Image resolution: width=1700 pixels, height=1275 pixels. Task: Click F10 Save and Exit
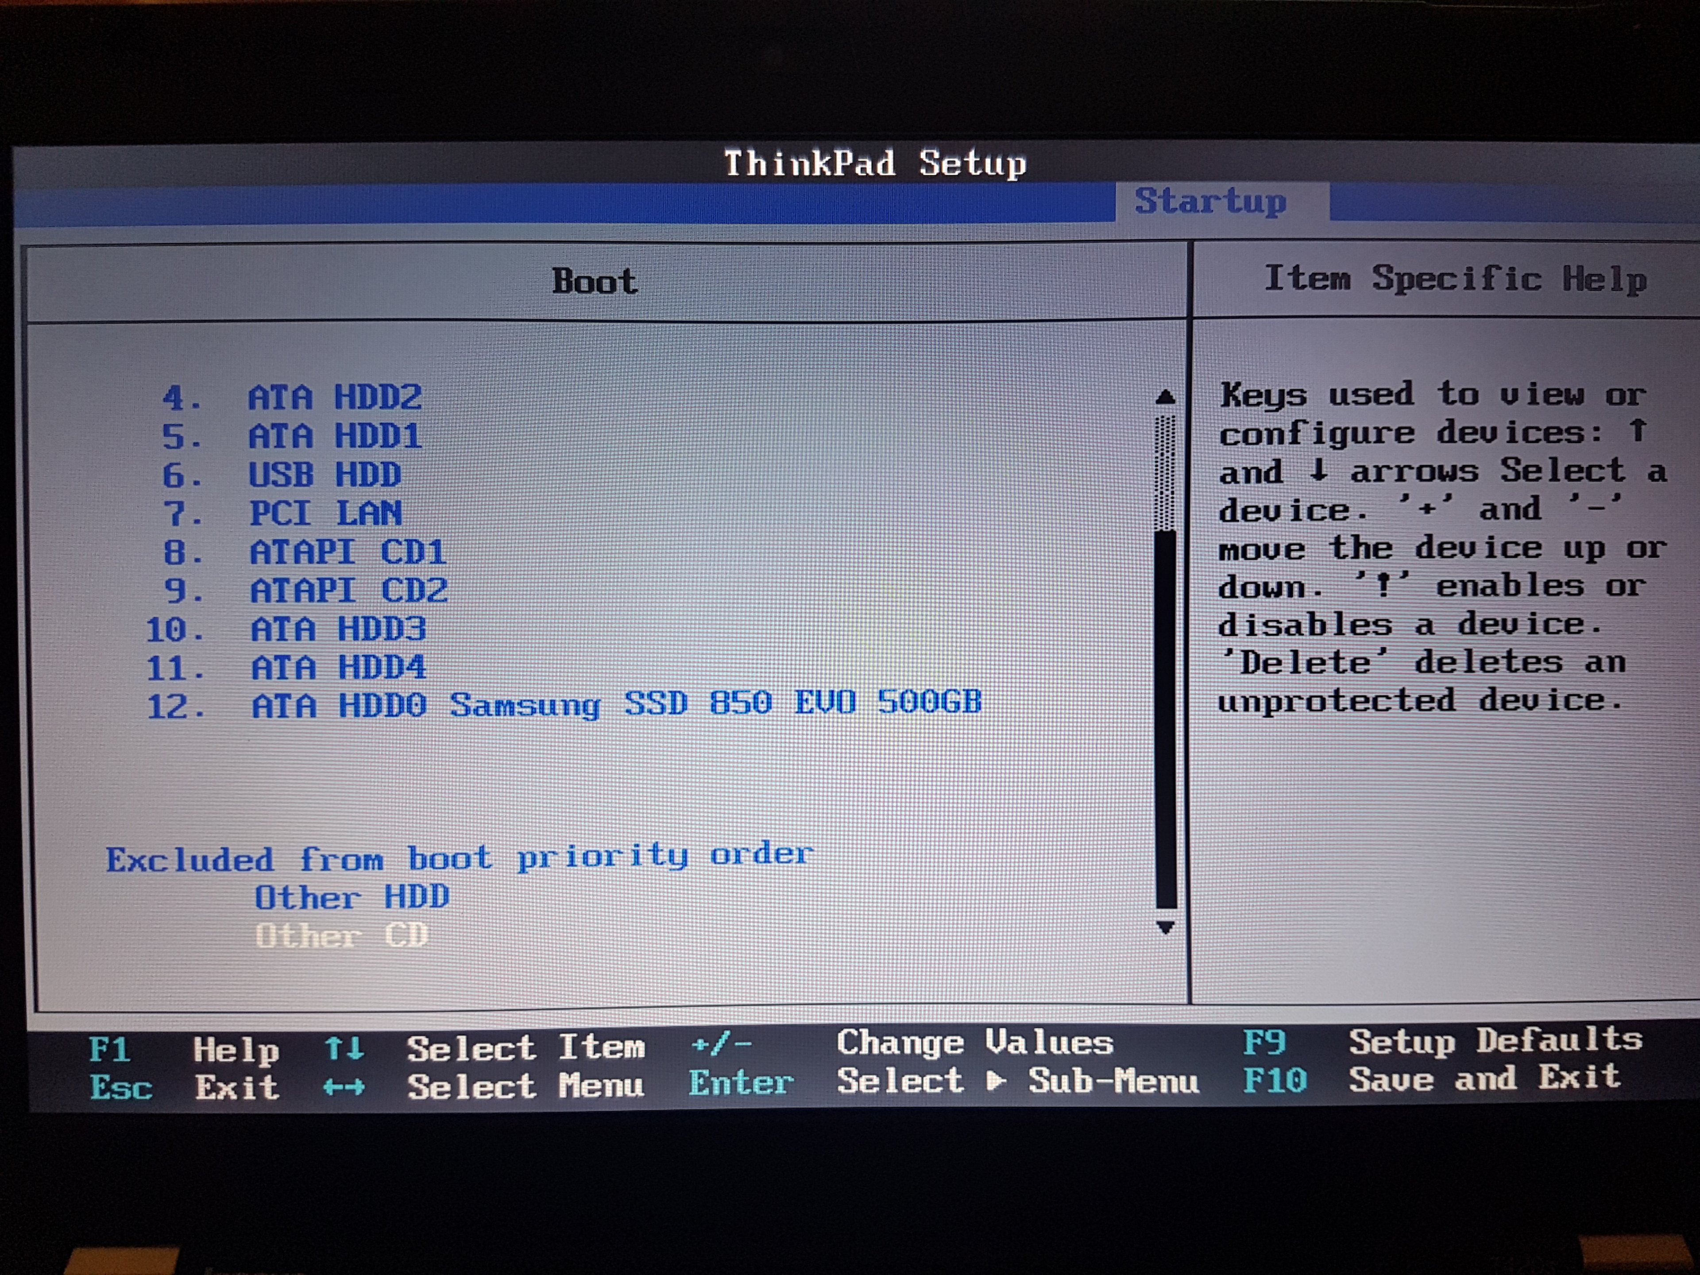coord(1274,1081)
